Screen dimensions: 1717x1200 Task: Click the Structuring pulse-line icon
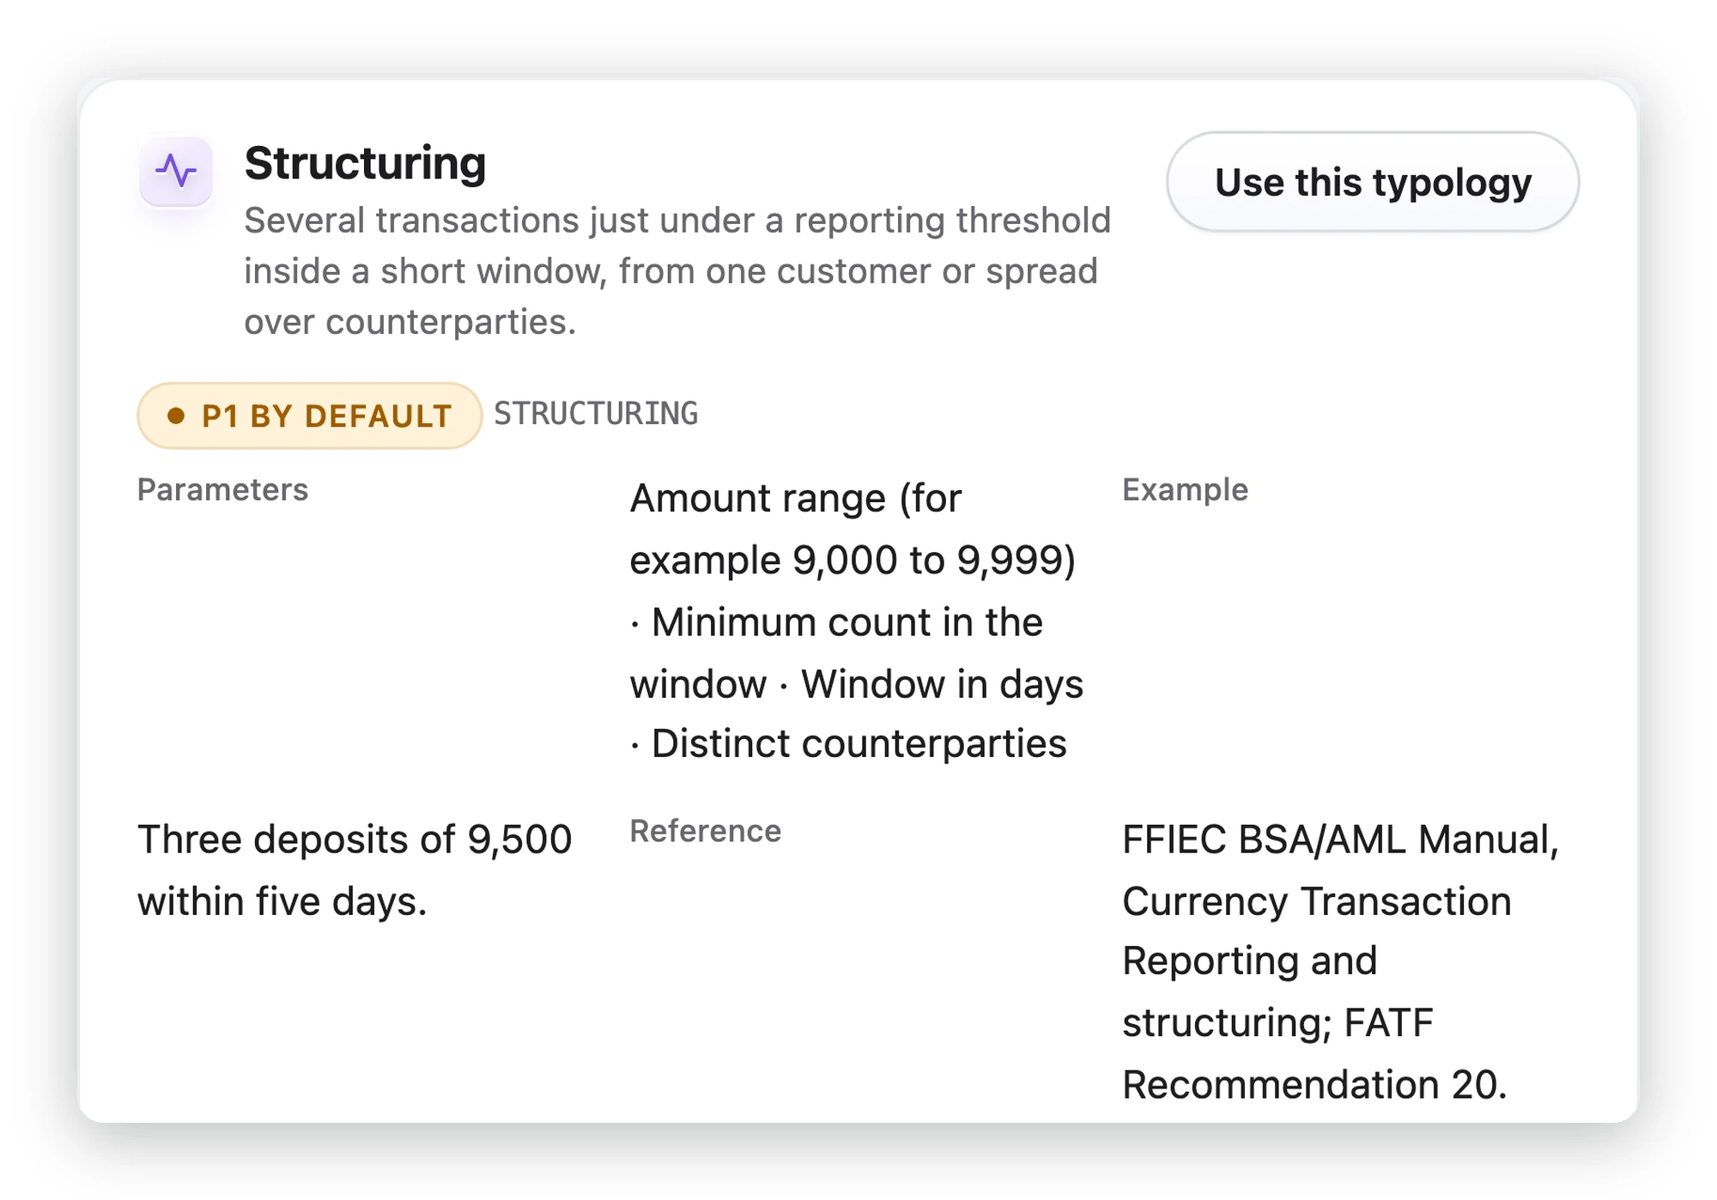(176, 172)
